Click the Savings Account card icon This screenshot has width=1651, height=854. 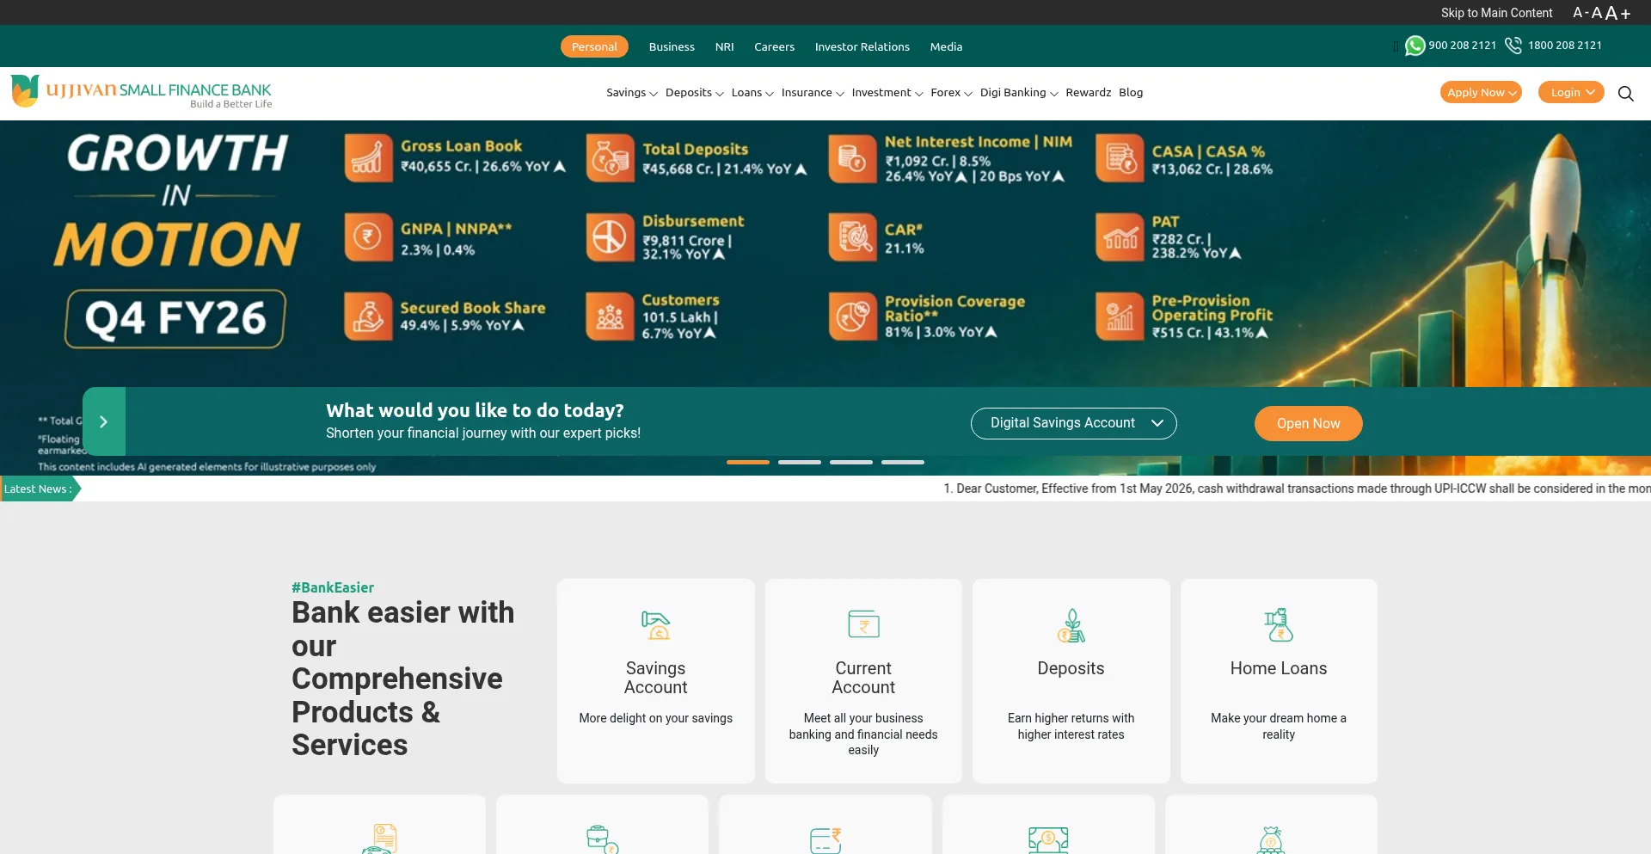click(656, 625)
